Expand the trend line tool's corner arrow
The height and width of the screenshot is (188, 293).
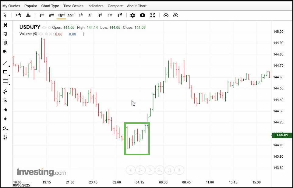9,66
